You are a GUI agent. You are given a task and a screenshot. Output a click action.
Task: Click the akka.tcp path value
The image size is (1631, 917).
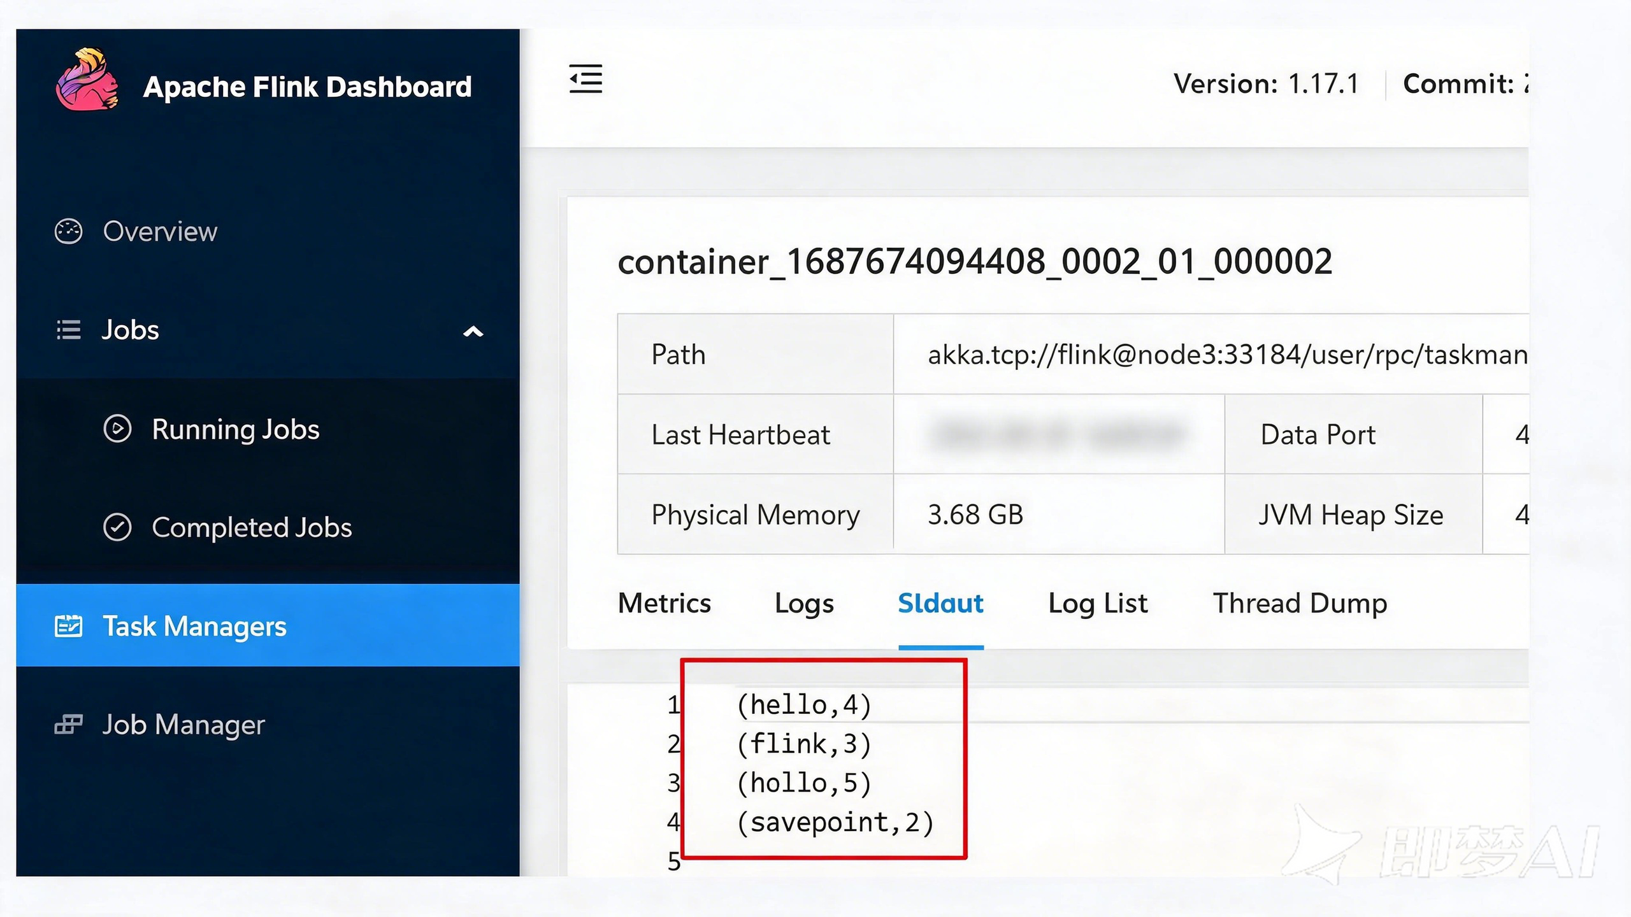(1228, 355)
